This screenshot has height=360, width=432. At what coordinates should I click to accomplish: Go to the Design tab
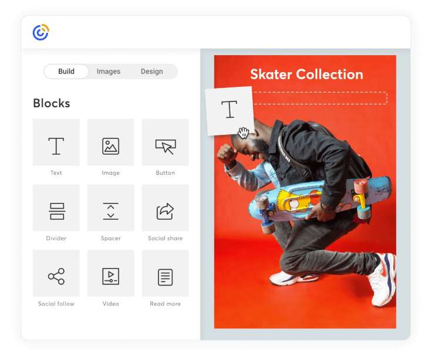tap(152, 72)
